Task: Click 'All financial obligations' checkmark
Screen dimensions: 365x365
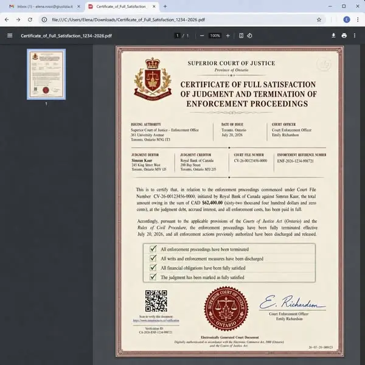Action: coord(153,268)
